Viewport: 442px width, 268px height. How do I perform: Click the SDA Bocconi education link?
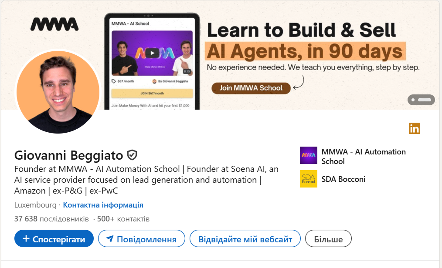tap(343, 179)
